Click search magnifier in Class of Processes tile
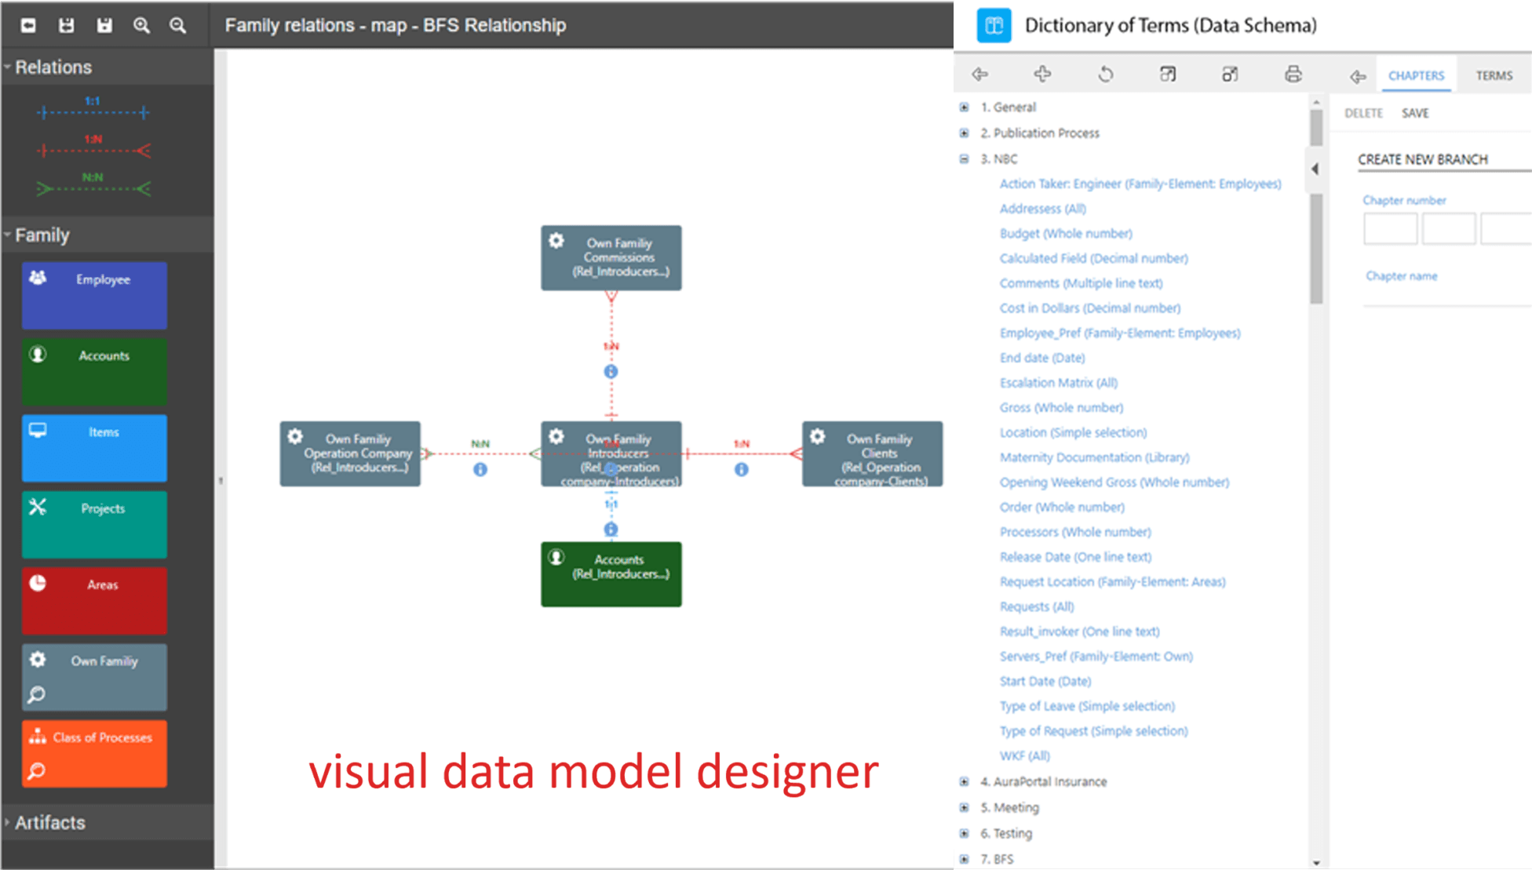This screenshot has width=1532, height=870. tap(37, 771)
